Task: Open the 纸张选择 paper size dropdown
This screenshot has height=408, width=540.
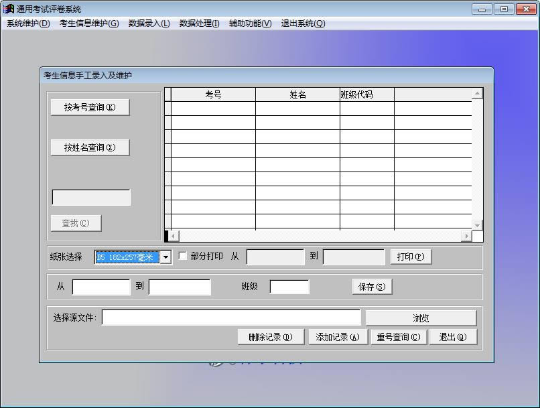Action: tap(165, 257)
